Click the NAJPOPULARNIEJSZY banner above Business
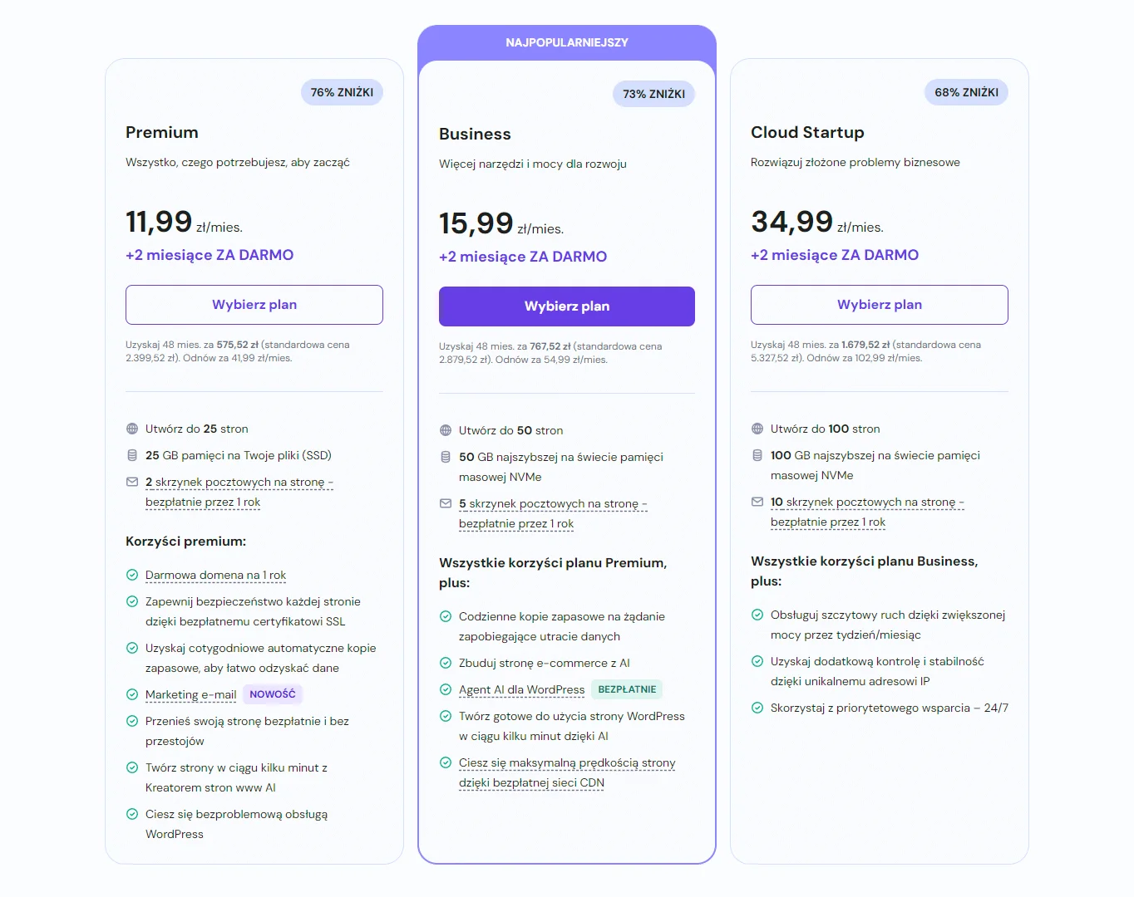Viewport: 1134px width, 897px height. (567, 42)
